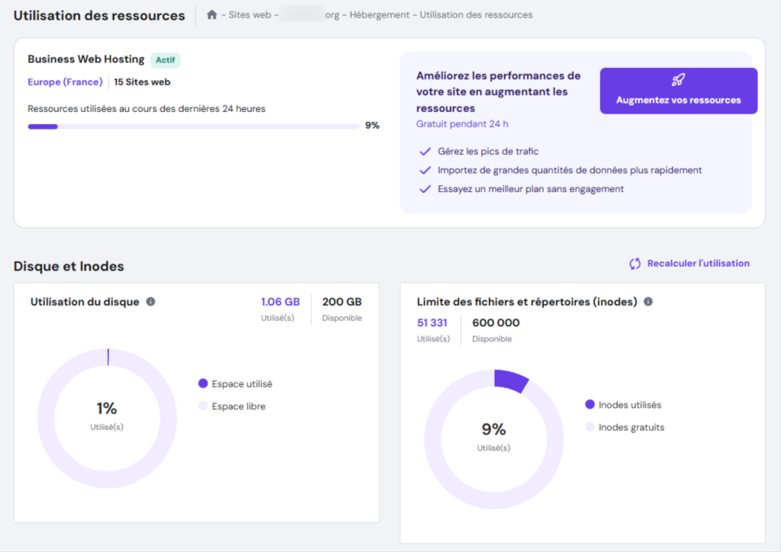
Task: Click the Inodes utilisés legend dot
Action: coord(591,405)
